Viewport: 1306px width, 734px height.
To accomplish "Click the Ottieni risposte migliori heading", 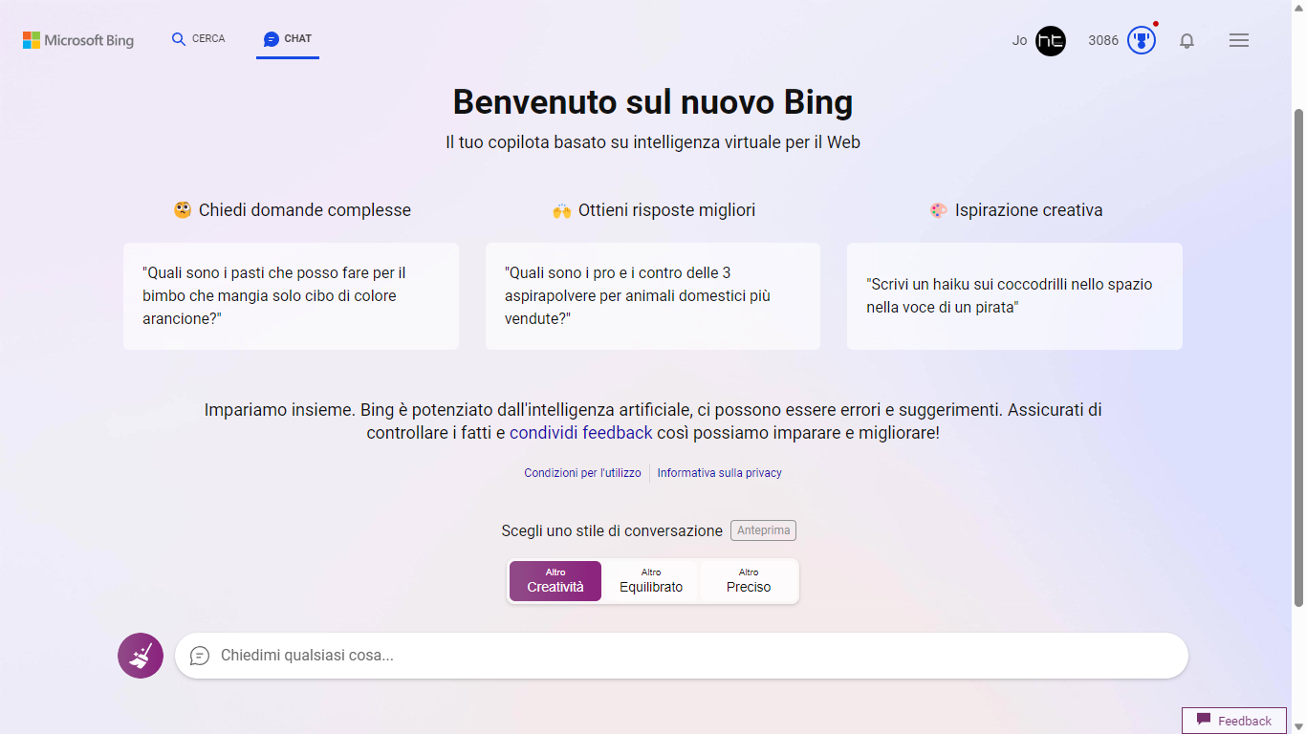I will pyautogui.click(x=654, y=210).
